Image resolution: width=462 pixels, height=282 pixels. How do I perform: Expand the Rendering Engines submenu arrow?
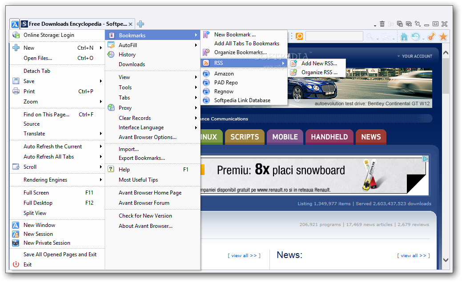pos(101,180)
